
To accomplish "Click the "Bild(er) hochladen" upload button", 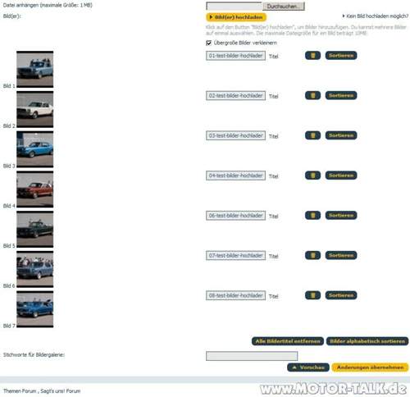I will 236,17.
